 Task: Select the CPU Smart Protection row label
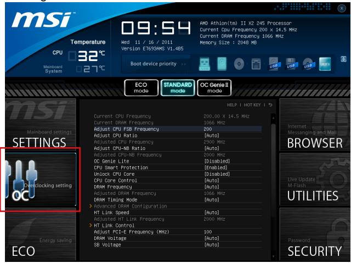[x=121, y=167]
